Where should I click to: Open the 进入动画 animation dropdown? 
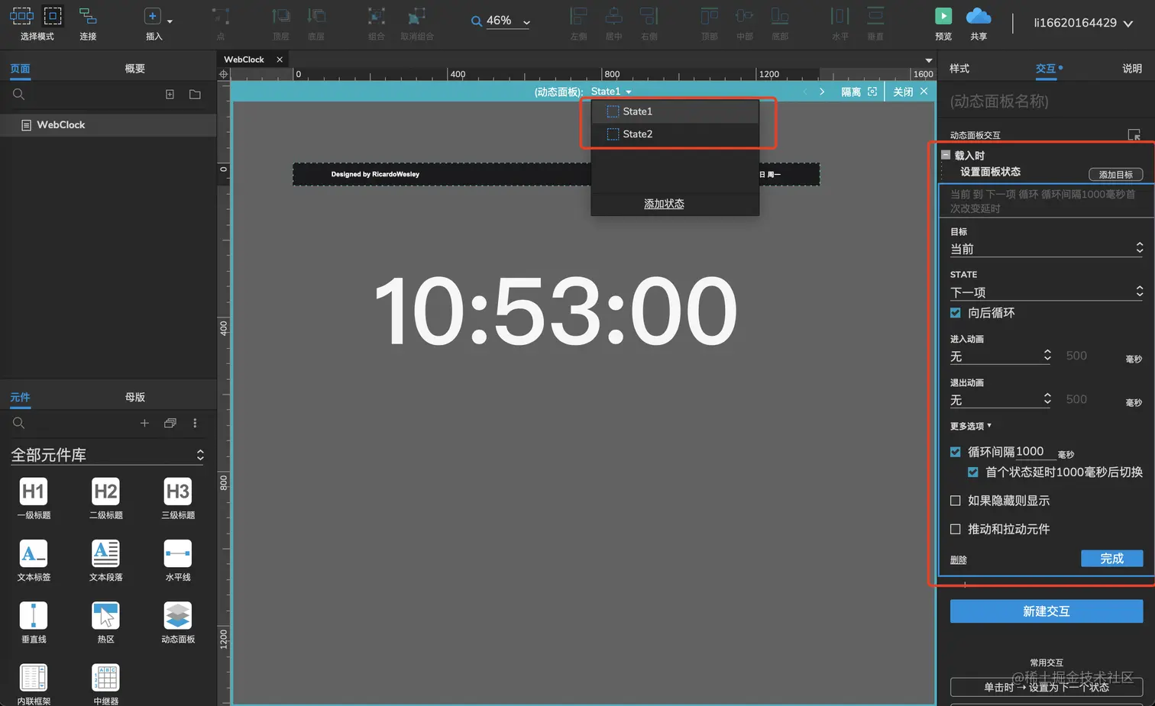tap(1001, 356)
